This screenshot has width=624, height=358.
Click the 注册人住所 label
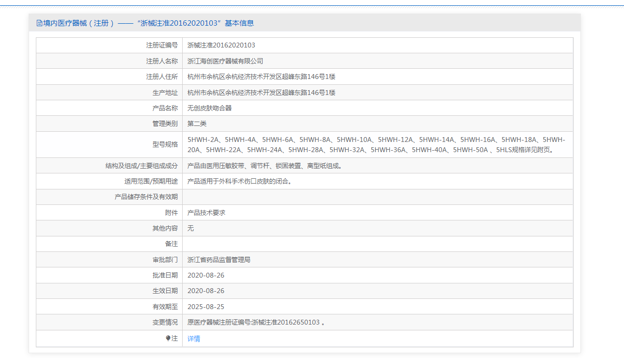point(162,77)
